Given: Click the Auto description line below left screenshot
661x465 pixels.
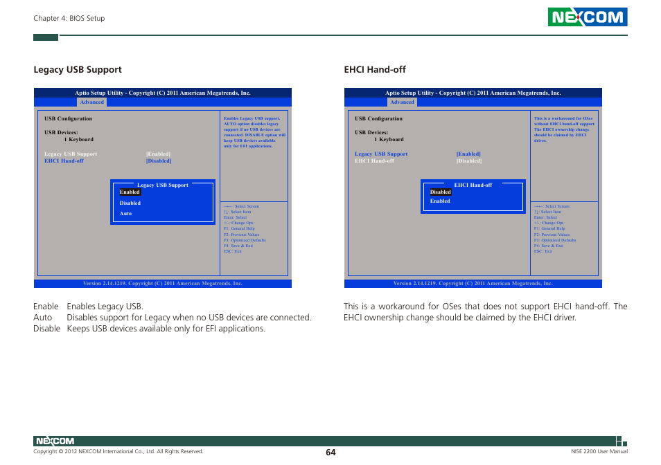Looking at the screenshot, I should pos(173,318).
